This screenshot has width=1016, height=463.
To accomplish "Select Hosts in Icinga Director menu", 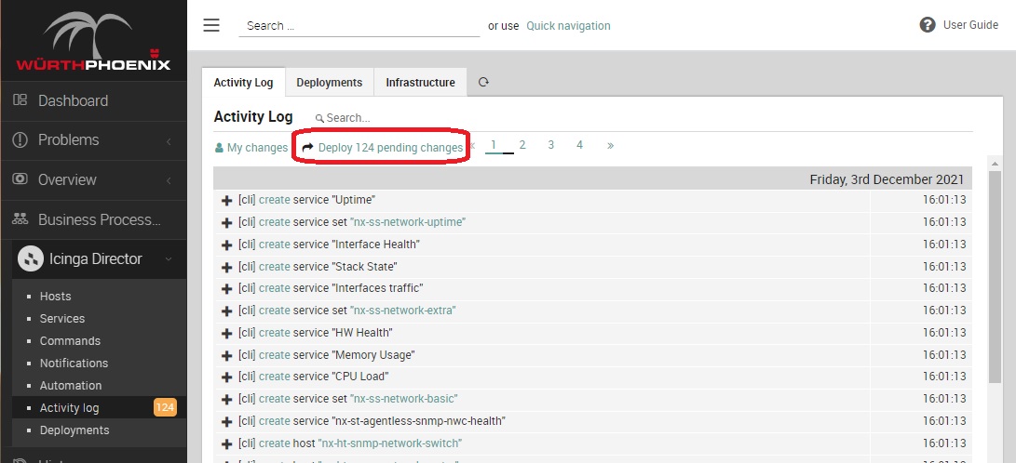I will tap(55, 297).
